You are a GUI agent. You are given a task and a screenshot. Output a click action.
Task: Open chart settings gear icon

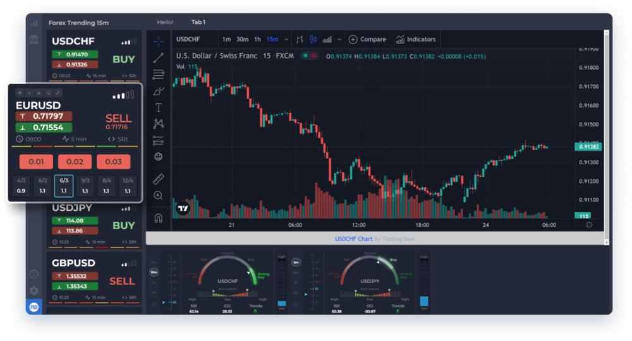click(589, 225)
